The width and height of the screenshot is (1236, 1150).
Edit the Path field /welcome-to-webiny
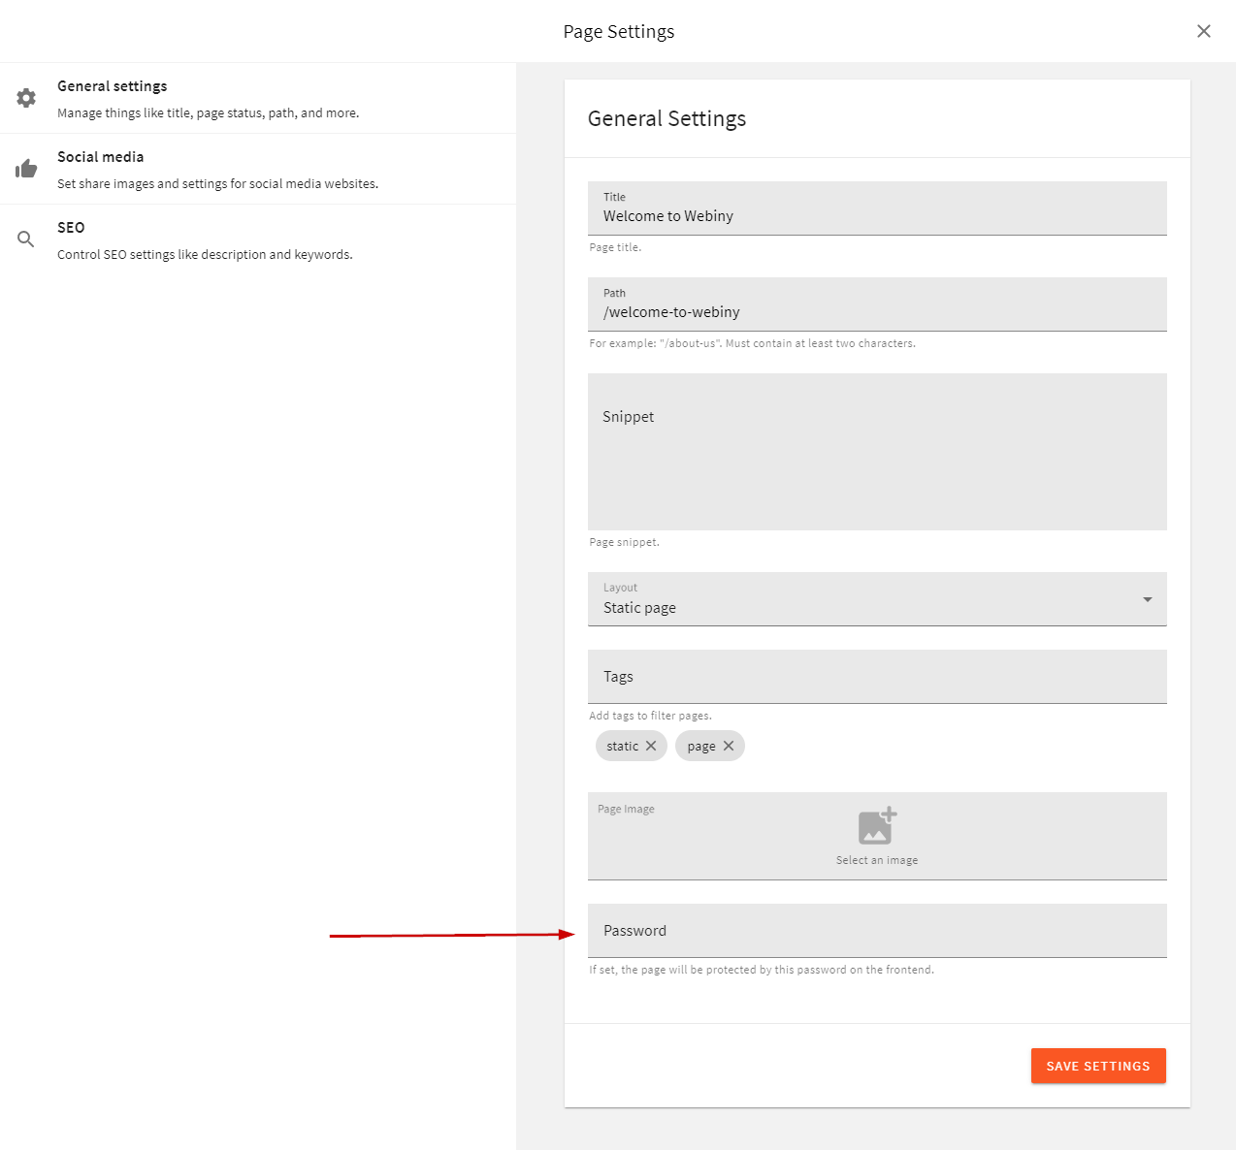(876, 311)
